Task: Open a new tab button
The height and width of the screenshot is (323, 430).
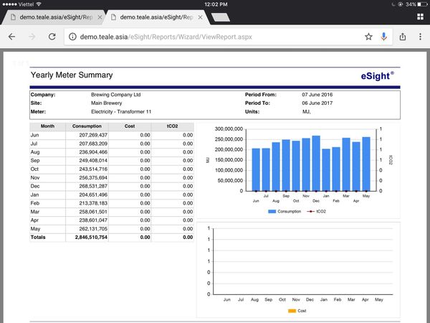Action: click(221, 17)
